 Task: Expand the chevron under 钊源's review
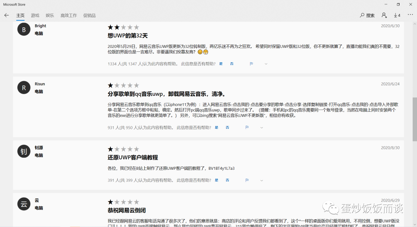pyautogui.click(x=262, y=180)
